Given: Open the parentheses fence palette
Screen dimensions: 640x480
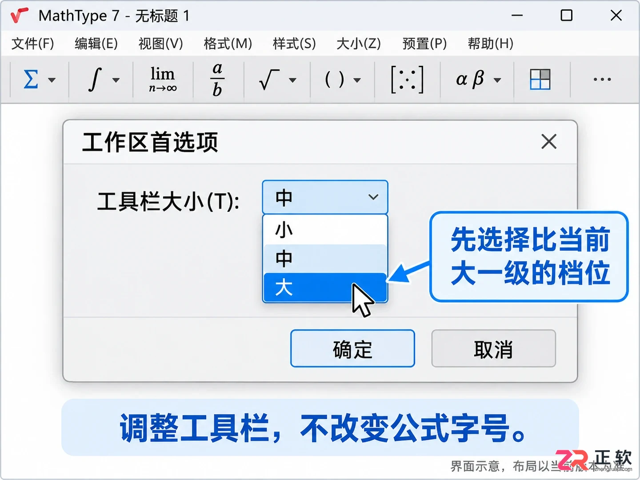Looking at the screenshot, I should pyautogui.click(x=335, y=80).
